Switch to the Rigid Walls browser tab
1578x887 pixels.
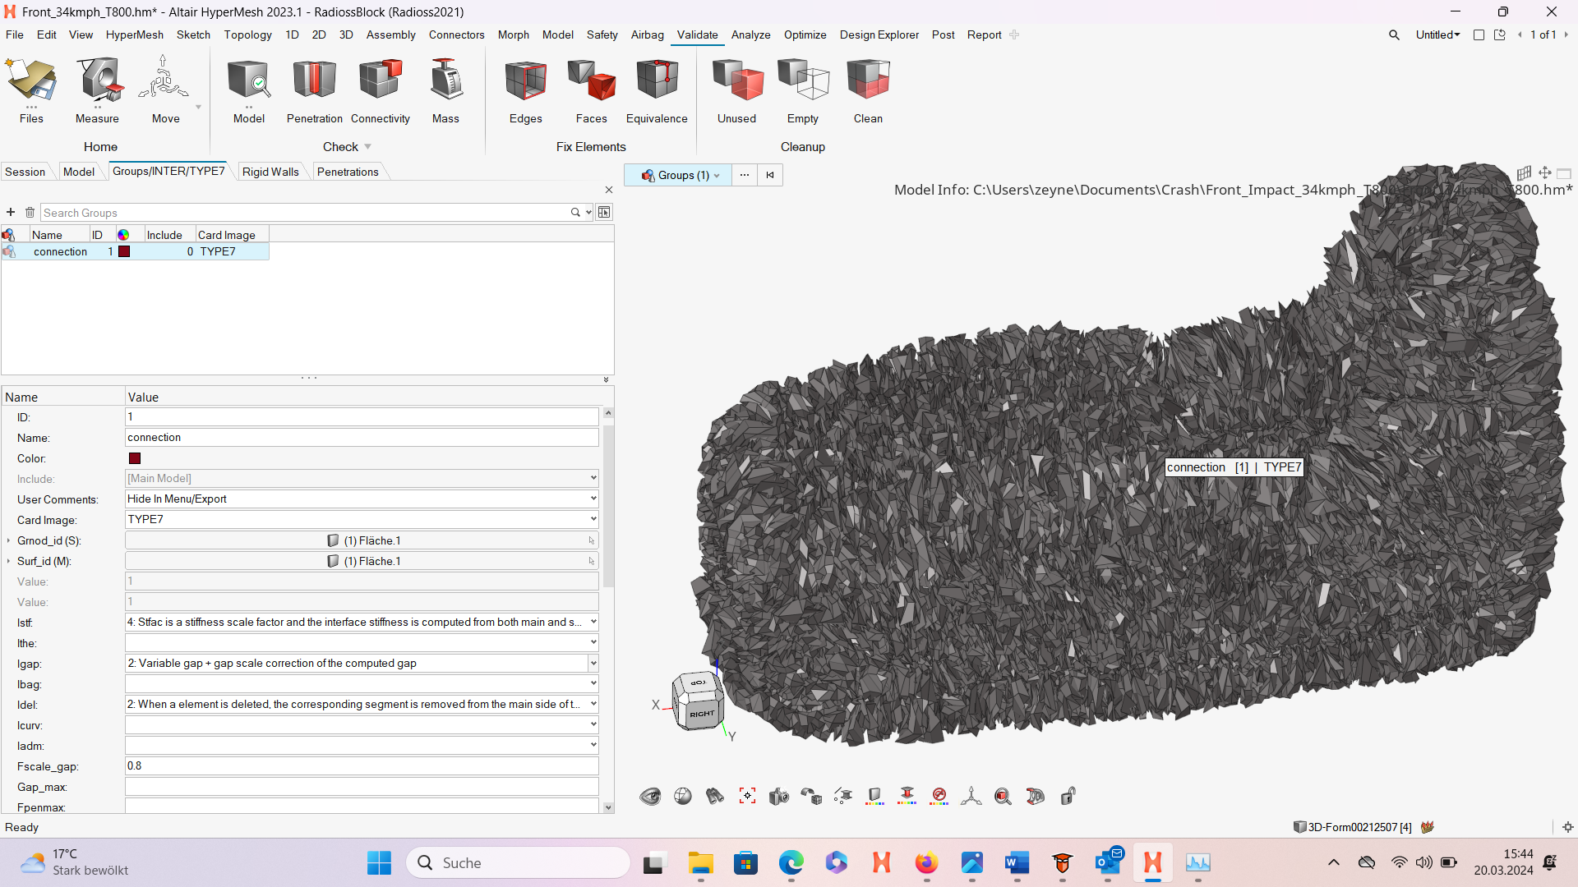pos(270,172)
